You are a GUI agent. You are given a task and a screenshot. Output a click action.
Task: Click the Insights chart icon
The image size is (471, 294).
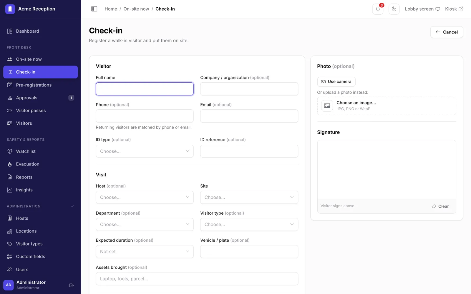pos(10,190)
